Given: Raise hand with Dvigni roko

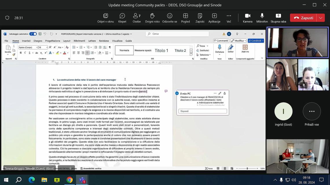Looking at the screenshot, I should coord(152,18).
